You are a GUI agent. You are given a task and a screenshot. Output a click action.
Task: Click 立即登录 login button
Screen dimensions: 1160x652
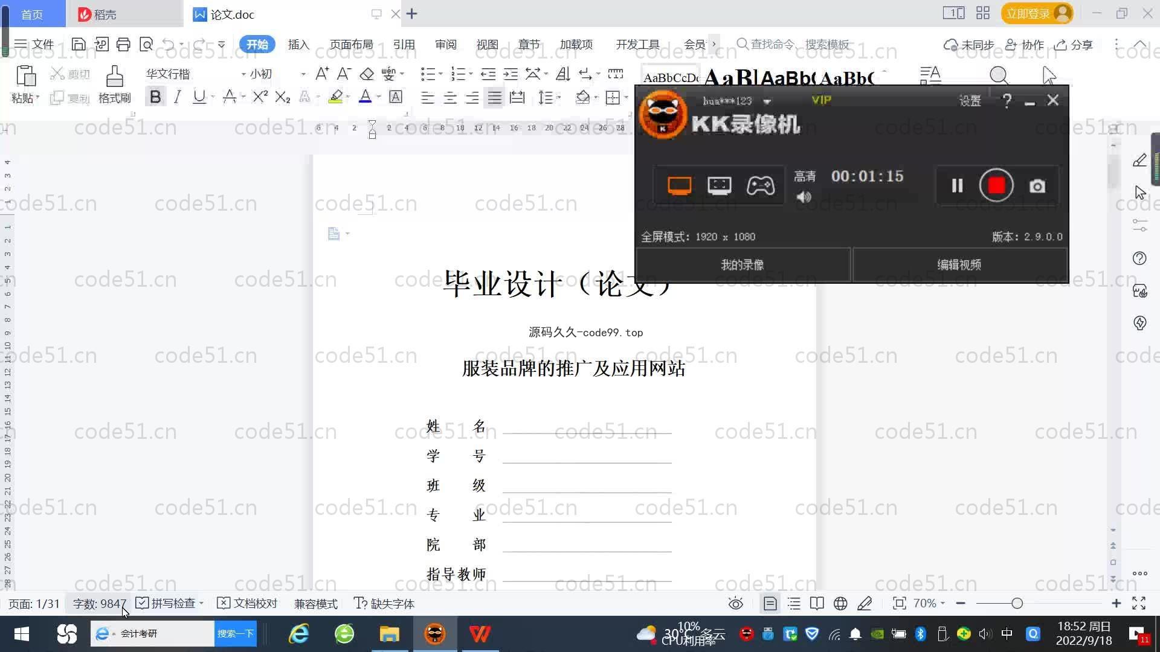click(x=1037, y=13)
